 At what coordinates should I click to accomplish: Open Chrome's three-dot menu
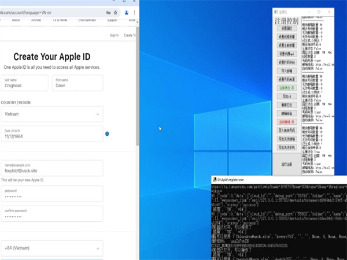click(x=134, y=12)
